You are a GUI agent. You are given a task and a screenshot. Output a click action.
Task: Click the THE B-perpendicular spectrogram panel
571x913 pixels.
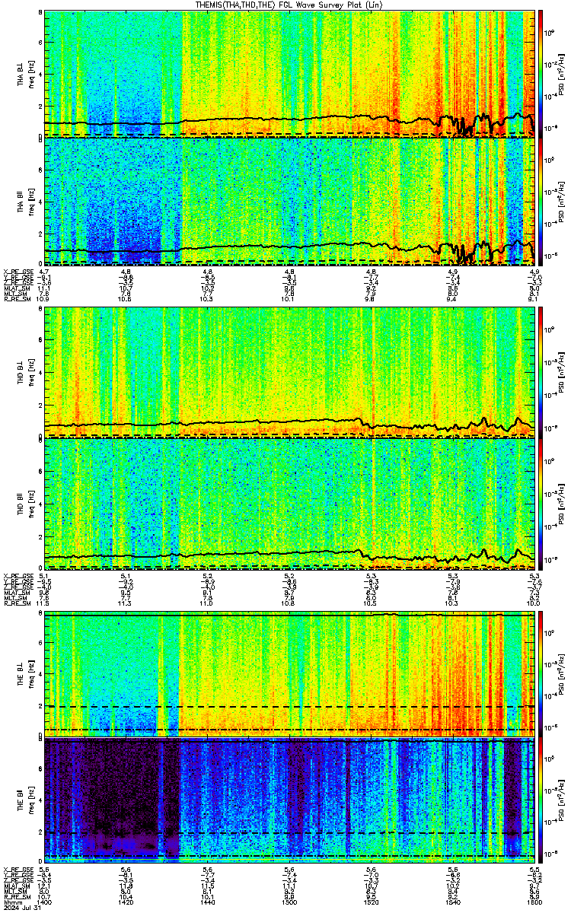pos(290,674)
